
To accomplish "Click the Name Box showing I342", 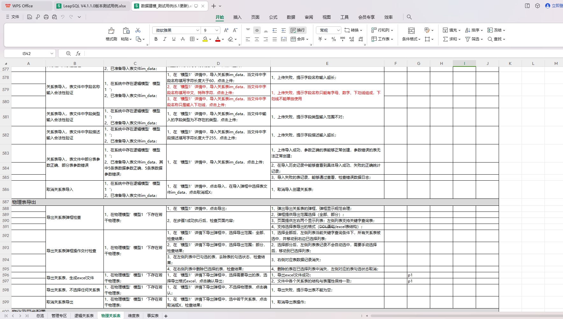I will (x=30, y=53).
